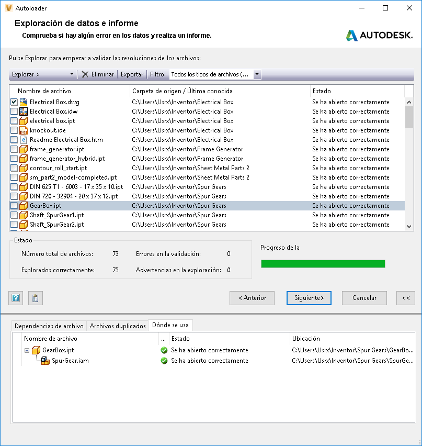Click the Readme Electrical Box.htm icon
This screenshot has width=422, height=446.
click(x=24, y=139)
